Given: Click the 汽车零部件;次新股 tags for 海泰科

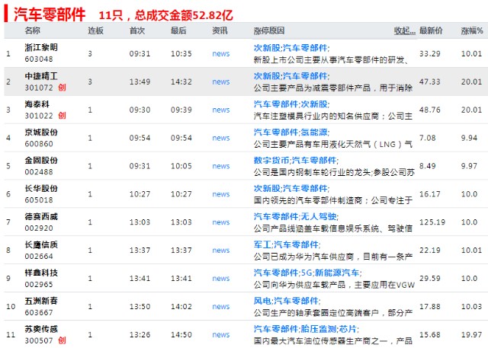Looking at the screenshot, I should (291, 104).
